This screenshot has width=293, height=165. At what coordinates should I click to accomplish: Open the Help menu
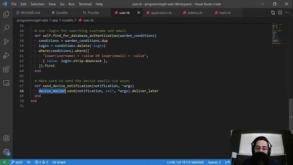[99, 4]
